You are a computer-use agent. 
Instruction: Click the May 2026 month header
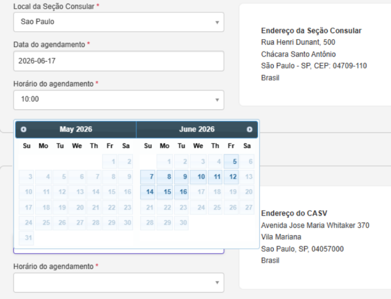click(x=76, y=130)
